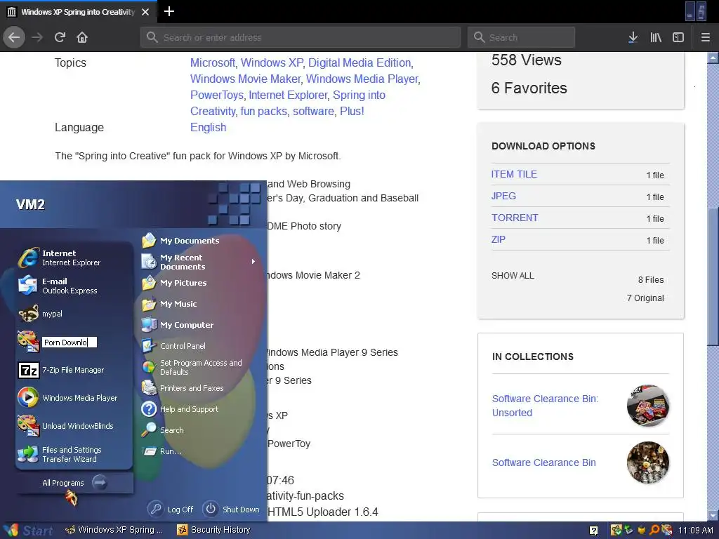Image resolution: width=719 pixels, height=539 pixels.
Task: Select the Windows XP Spring into Creativity tab
Action: pos(78,12)
